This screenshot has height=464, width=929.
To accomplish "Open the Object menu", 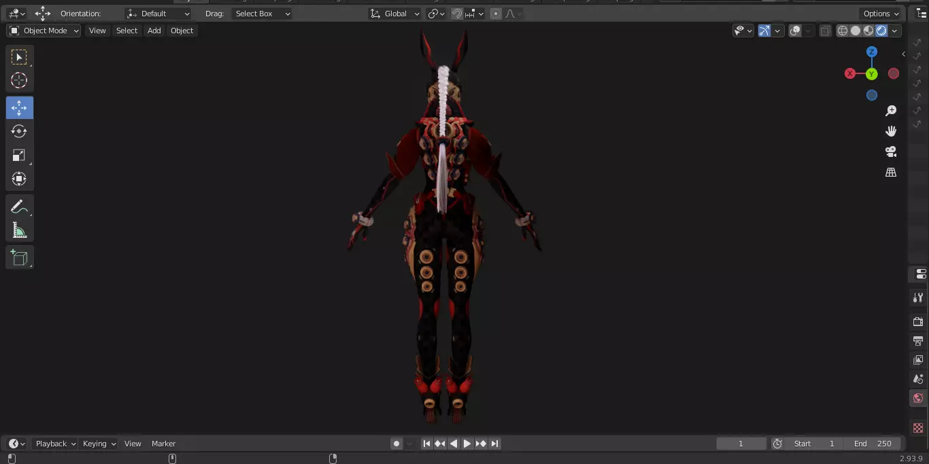I will 182,31.
